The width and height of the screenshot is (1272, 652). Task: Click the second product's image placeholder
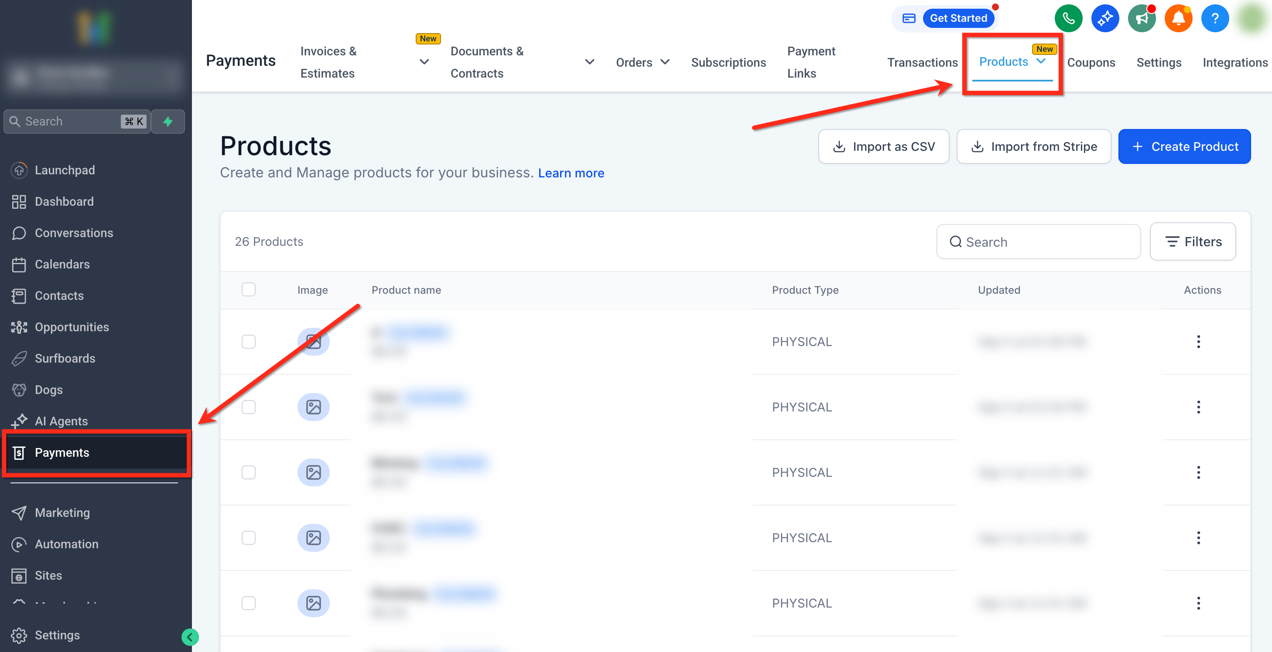click(x=313, y=407)
